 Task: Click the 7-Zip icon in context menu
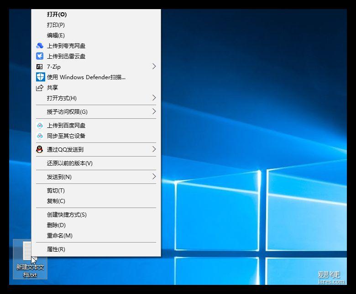[40, 66]
